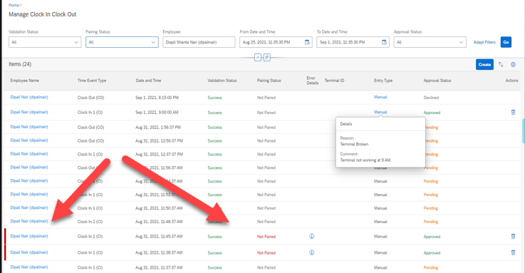Click the Employee filter input field
Image resolution: width=525 pixels, height=273 pixels.
pyautogui.click(x=199, y=42)
